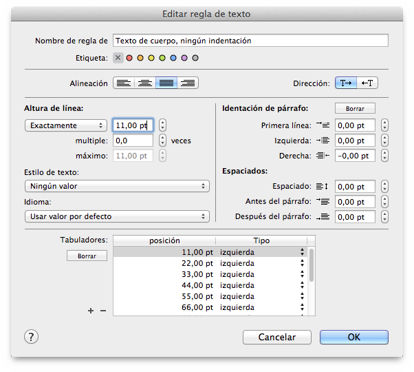This screenshot has height=372, width=414.
Task: Change tab type of 11,00 pt row
Action: pos(302,252)
